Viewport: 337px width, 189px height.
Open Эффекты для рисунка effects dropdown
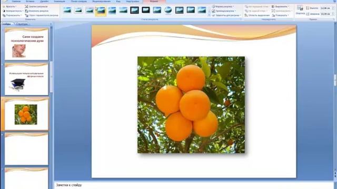[x=226, y=15]
